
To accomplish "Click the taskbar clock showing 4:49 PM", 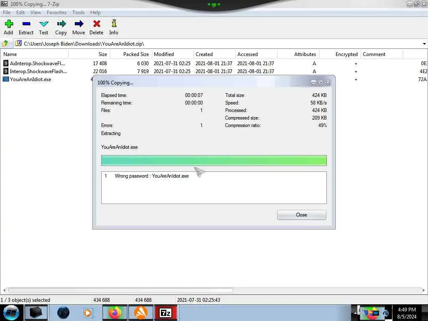I will coord(407,310).
